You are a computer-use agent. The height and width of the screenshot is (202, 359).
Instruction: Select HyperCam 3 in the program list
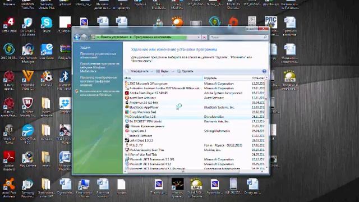[195, 131]
